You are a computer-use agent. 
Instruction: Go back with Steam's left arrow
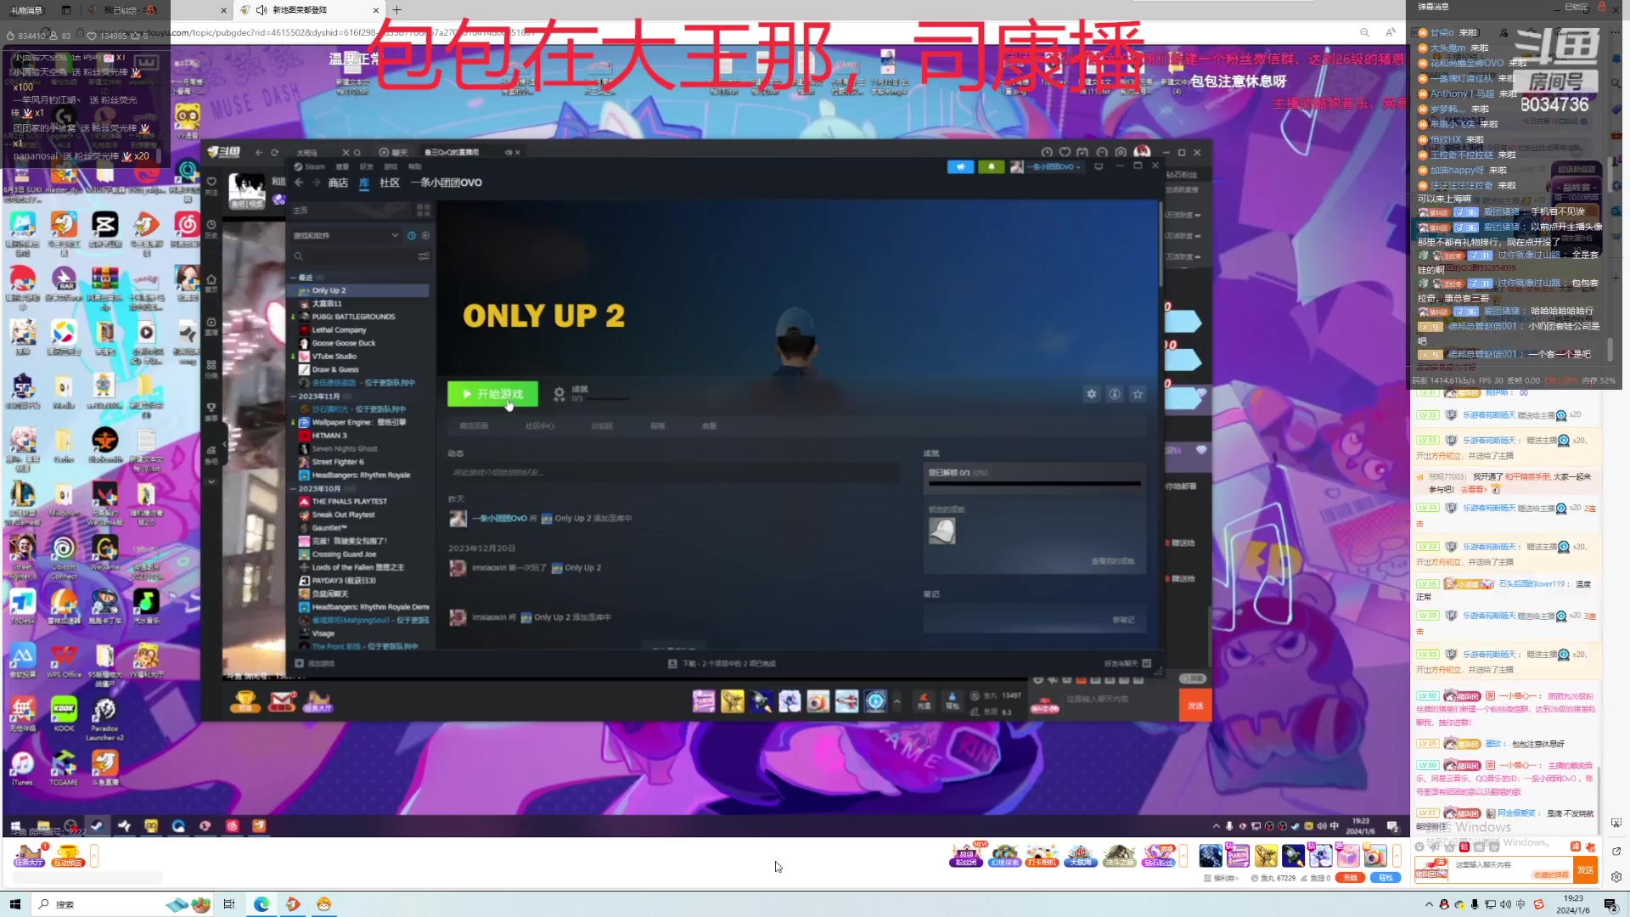299,183
